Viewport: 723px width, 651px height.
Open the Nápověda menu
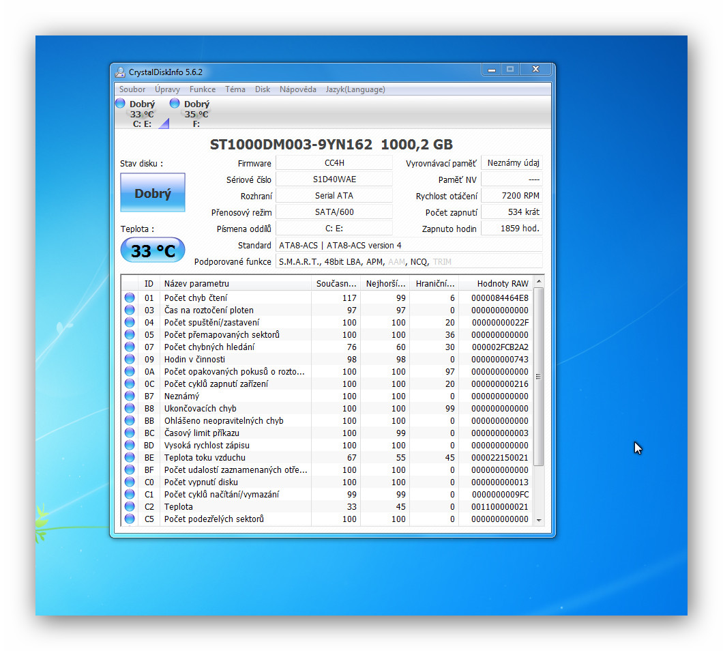tap(298, 89)
